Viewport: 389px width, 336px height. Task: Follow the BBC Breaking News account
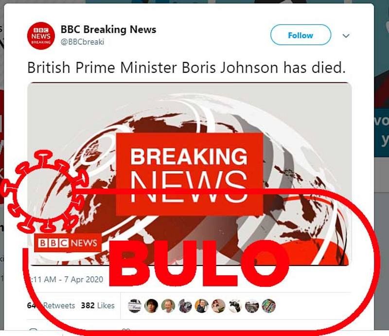[301, 35]
